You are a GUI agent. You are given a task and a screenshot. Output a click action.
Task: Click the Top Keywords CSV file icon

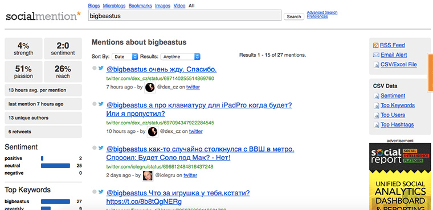coord(376,106)
